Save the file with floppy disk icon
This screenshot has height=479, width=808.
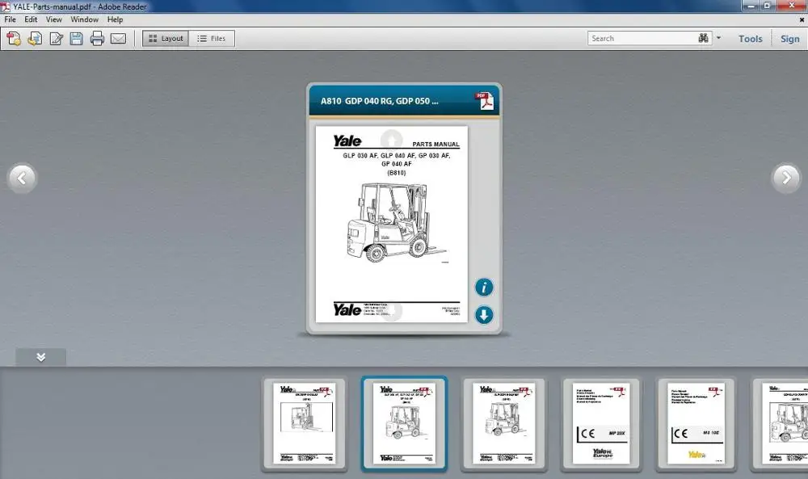76,39
